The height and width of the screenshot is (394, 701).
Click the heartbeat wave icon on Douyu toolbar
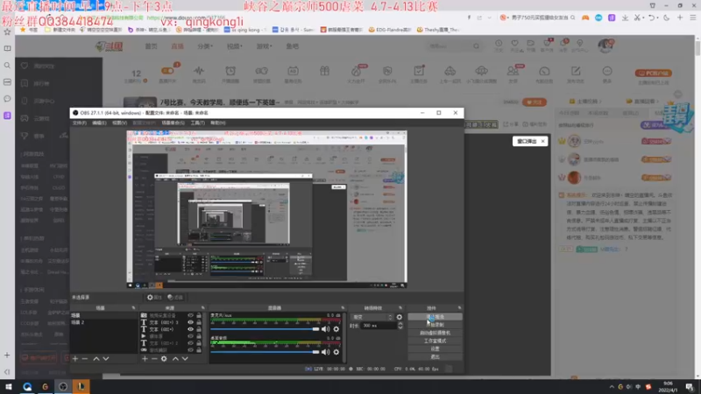(199, 71)
